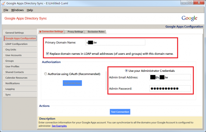The height and width of the screenshot is (132, 206).
Task: Go to Sync section
Action: pos(20,95)
